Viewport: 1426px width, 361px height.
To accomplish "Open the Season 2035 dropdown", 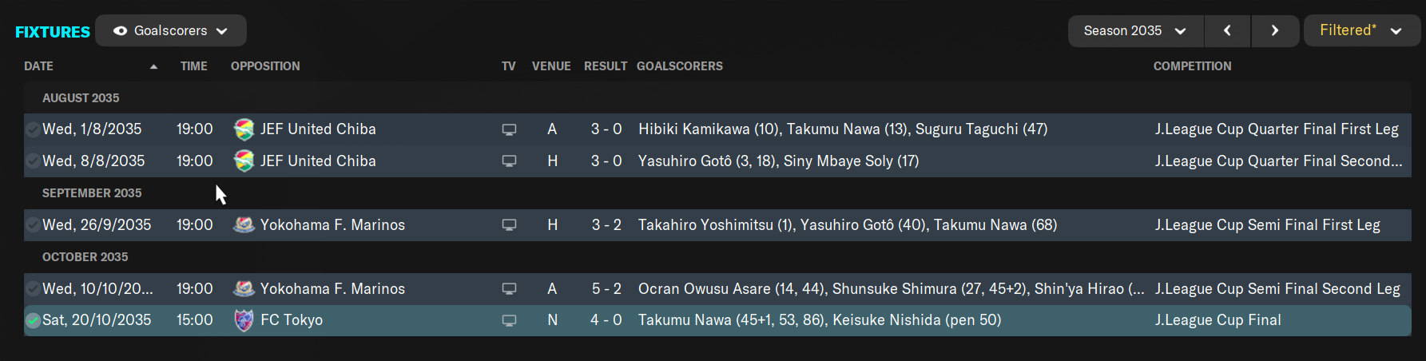I will (x=1135, y=30).
